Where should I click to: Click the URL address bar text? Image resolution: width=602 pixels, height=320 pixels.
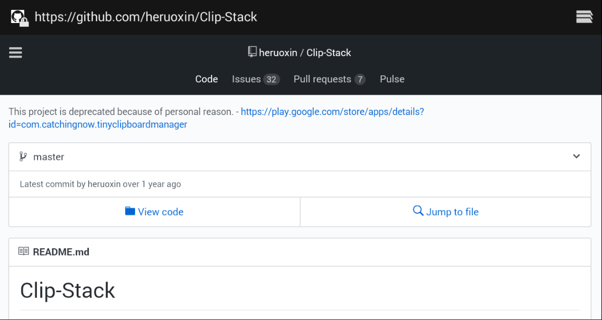pos(146,17)
